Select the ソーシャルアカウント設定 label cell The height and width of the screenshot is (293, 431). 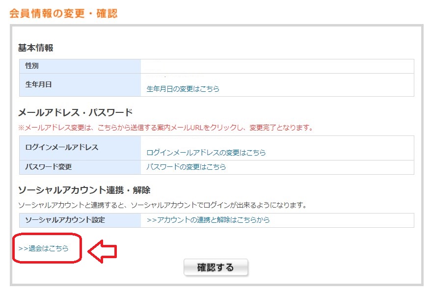pos(80,220)
